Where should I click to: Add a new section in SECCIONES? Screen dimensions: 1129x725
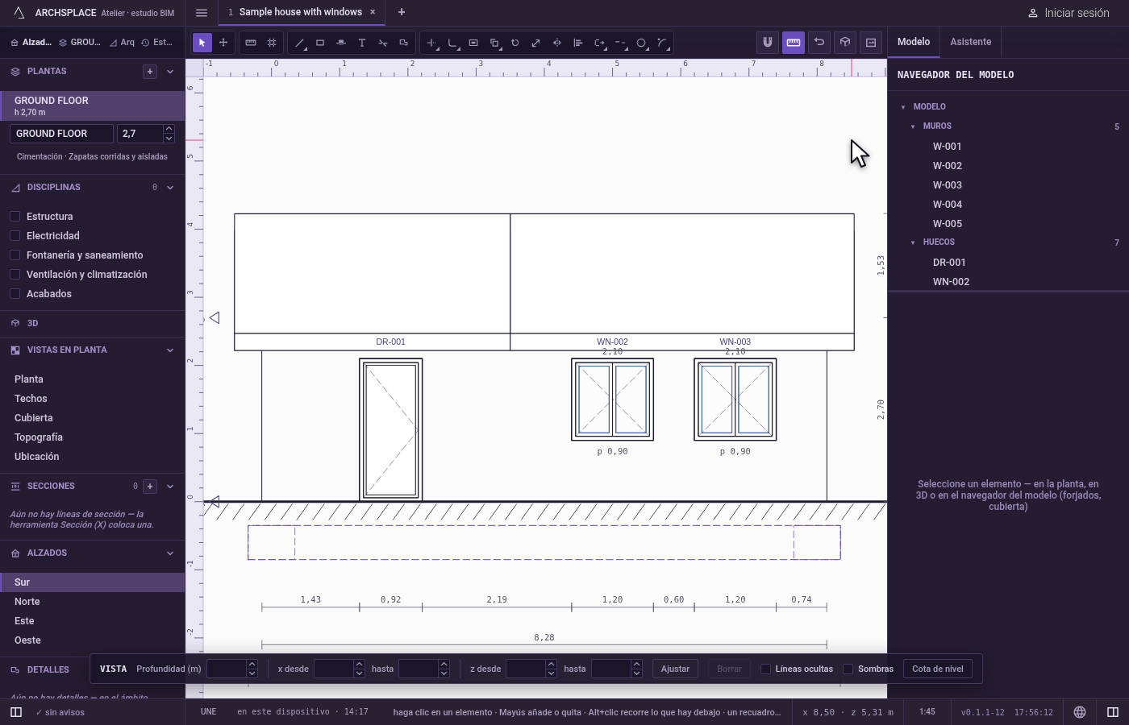click(150, 487)
